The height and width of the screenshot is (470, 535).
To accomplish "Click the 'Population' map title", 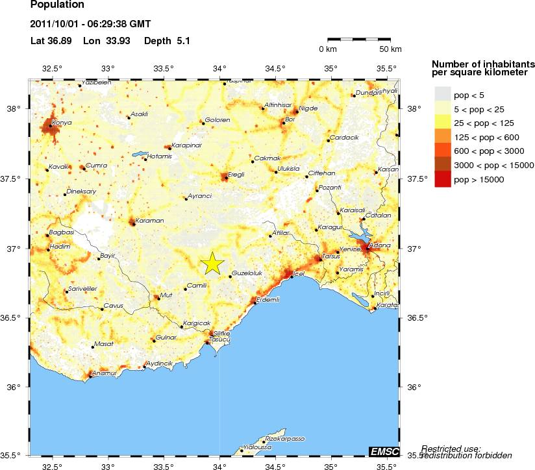I will point(57,5).
